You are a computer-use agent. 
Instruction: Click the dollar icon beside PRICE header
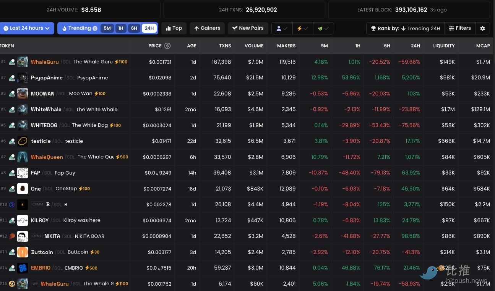click(x=167, y=46)
